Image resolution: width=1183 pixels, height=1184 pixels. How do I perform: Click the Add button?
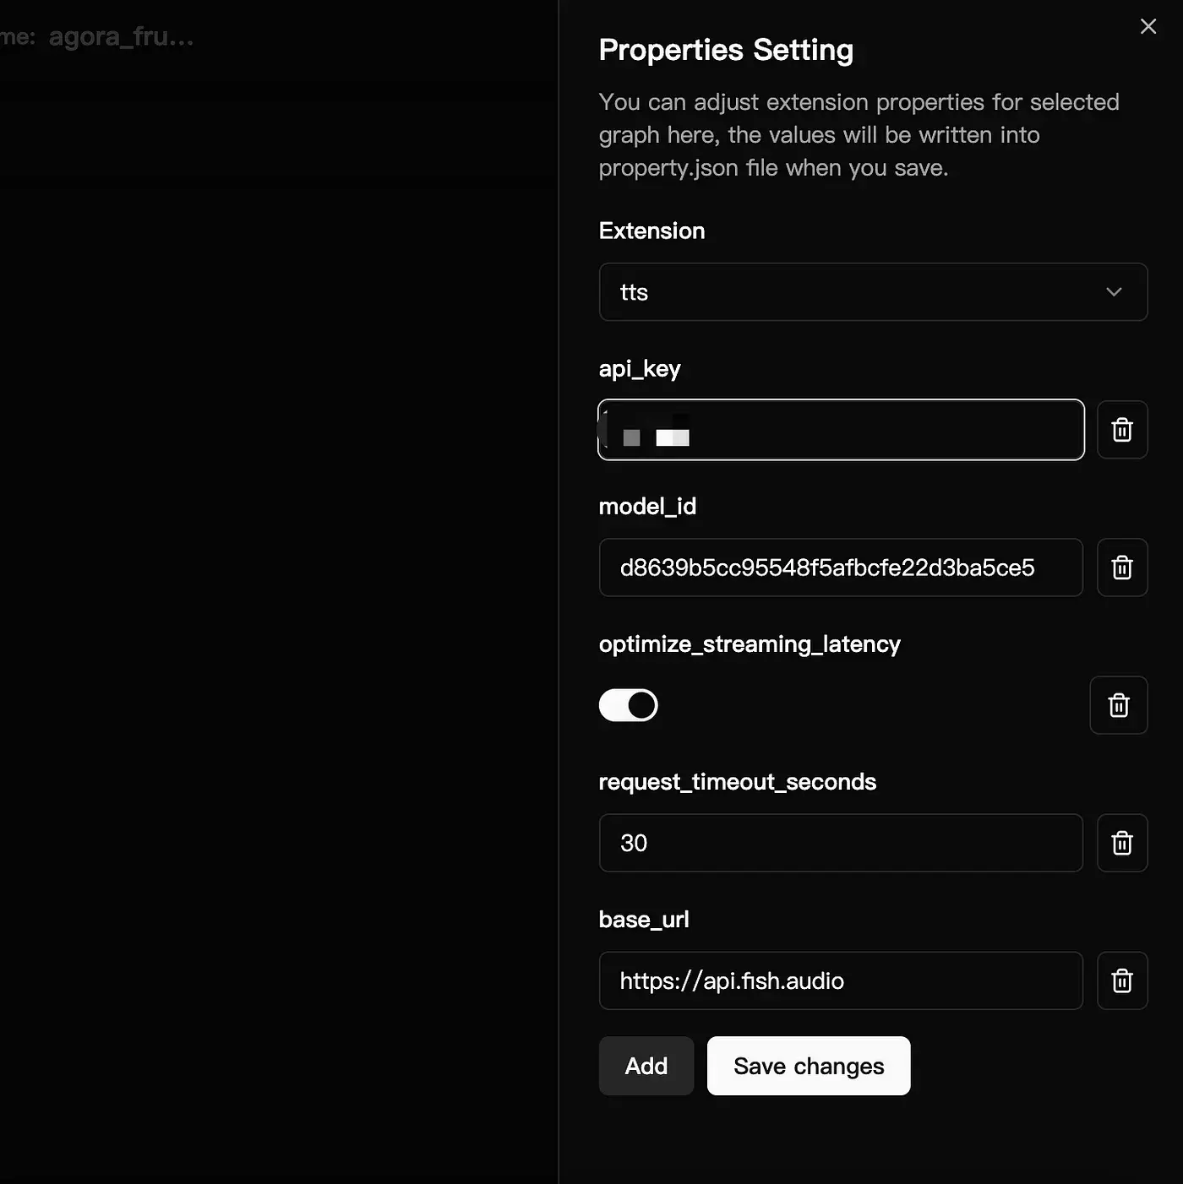[x=646, y=1066]
